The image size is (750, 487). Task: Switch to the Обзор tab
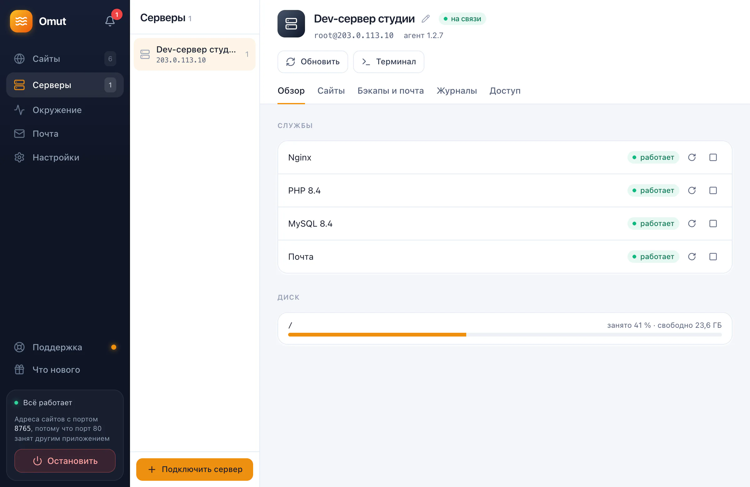point(291,91)
